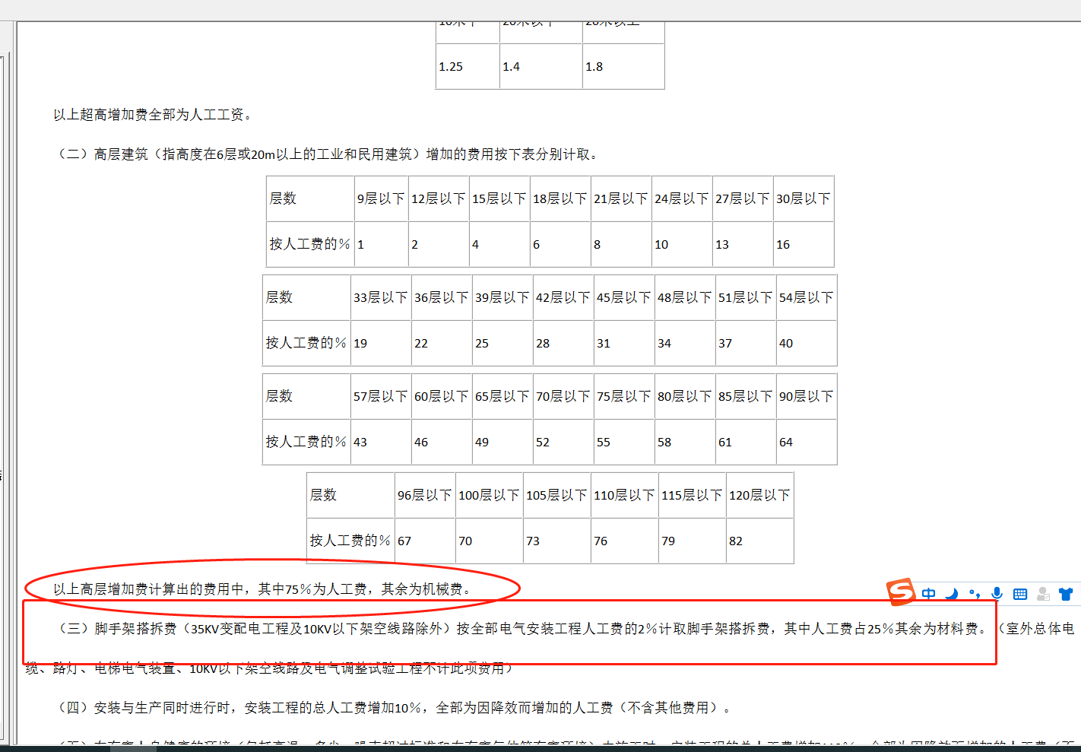
Task: Select the 30层以下 header cell
Action: (x=804, y=198)
